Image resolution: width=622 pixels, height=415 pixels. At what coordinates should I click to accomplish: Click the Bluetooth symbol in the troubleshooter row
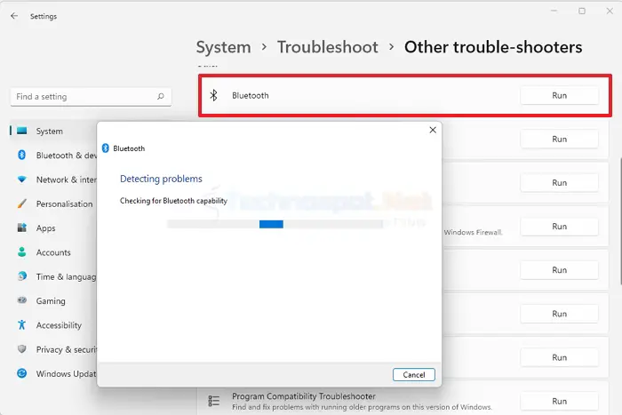tap(213, 95)
